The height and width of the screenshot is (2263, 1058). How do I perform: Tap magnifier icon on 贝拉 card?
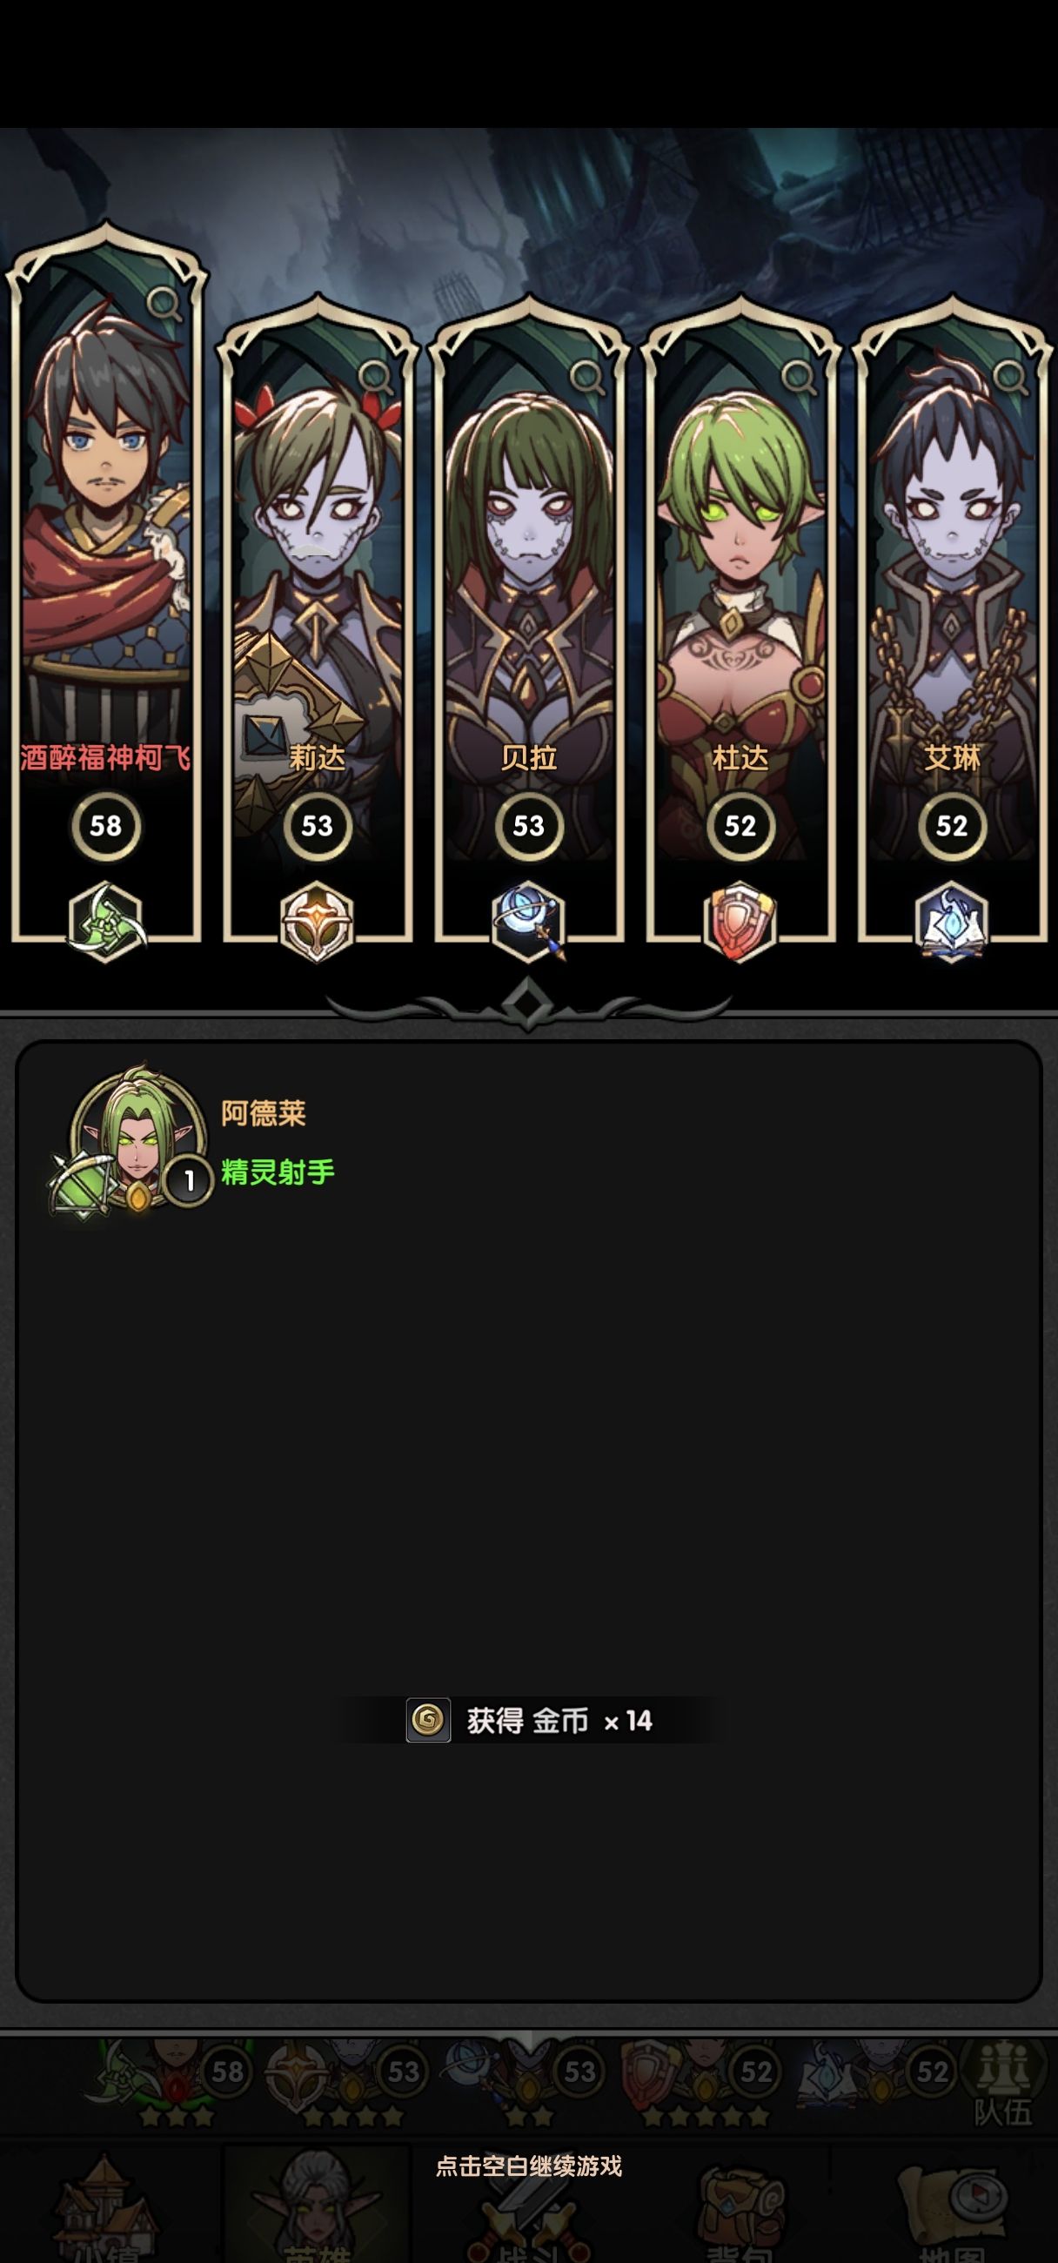pyautogui.click(x=587, y=377)
